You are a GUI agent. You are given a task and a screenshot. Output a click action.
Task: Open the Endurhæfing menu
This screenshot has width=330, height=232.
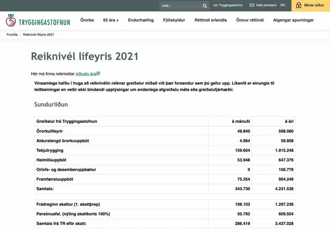coord(141,20)
